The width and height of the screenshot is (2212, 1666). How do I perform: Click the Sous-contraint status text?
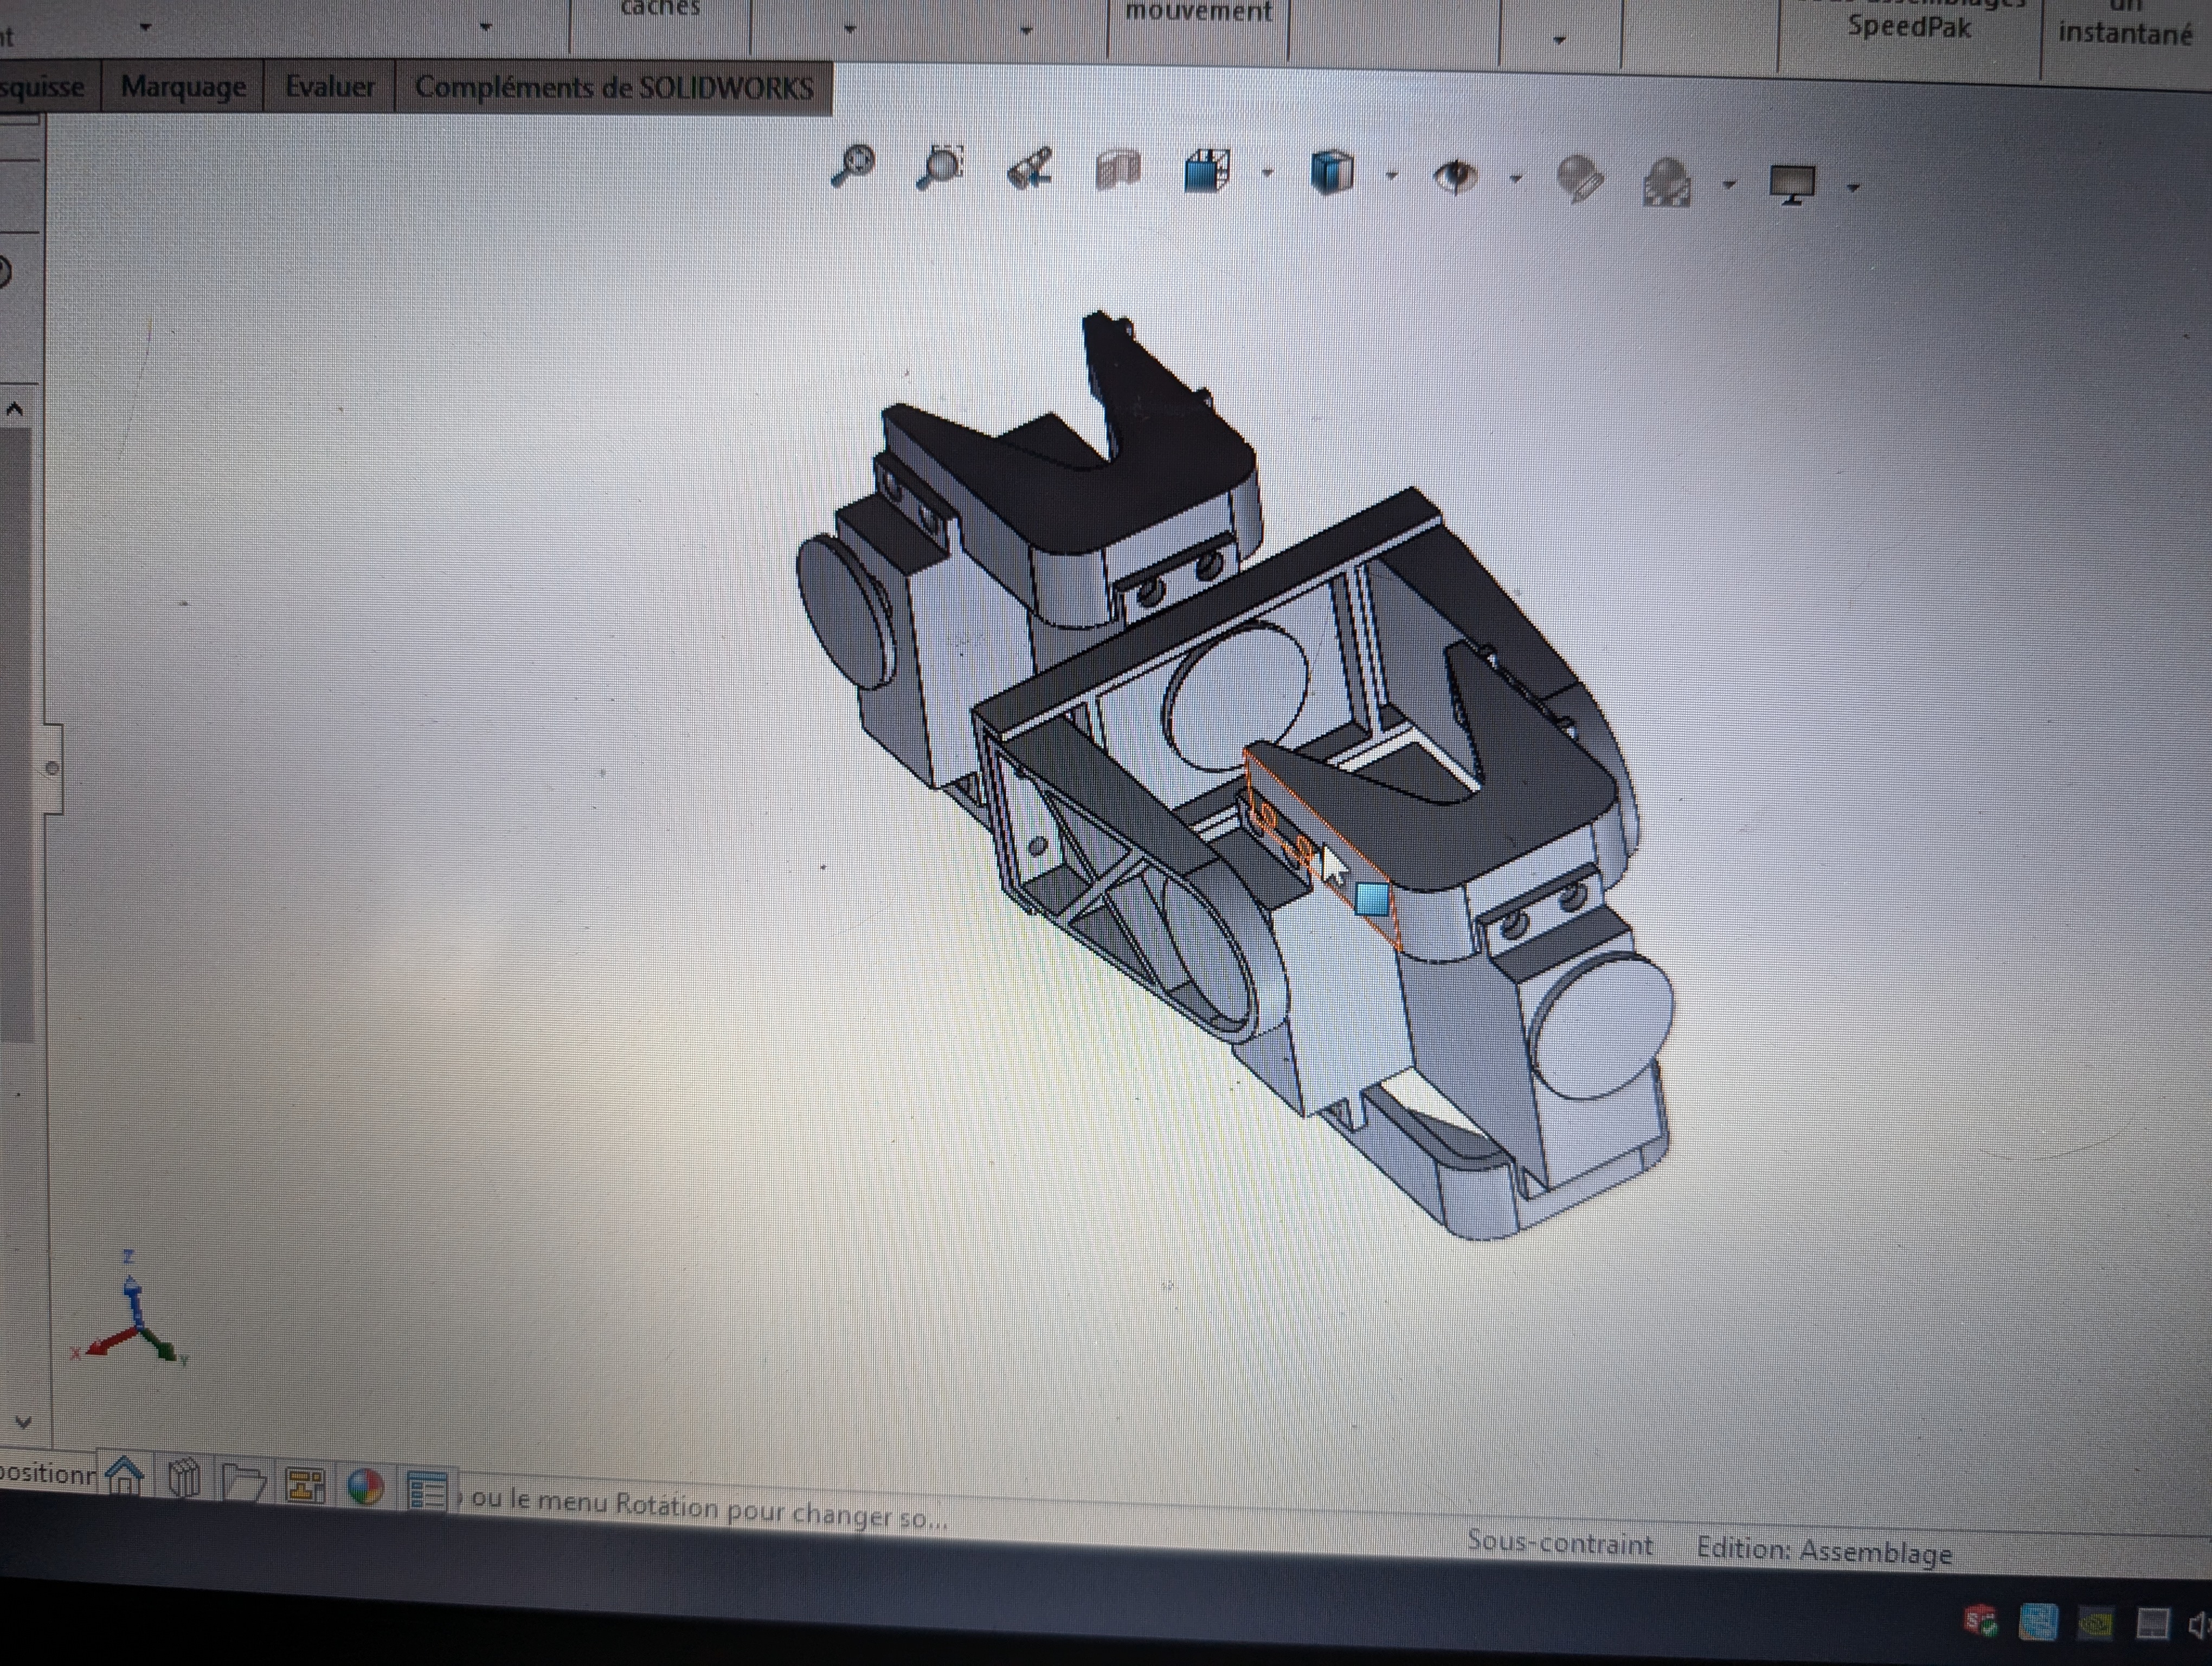1558,1545
